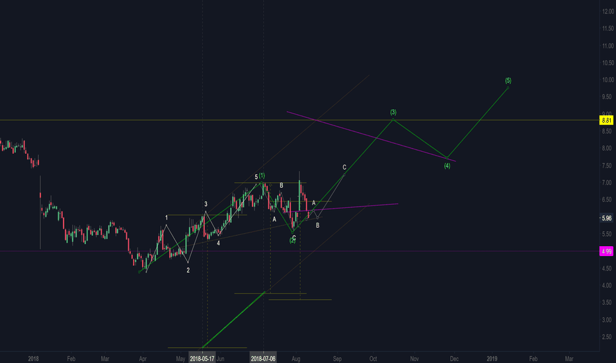Click the 12.00 price axis value
The width and height of the screenshot is (616, 363).
[608, 11]
